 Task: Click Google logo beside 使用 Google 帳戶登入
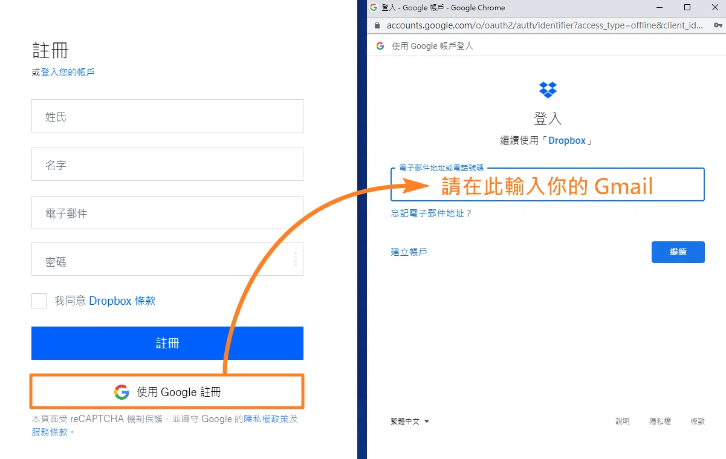tap(380, 46)
